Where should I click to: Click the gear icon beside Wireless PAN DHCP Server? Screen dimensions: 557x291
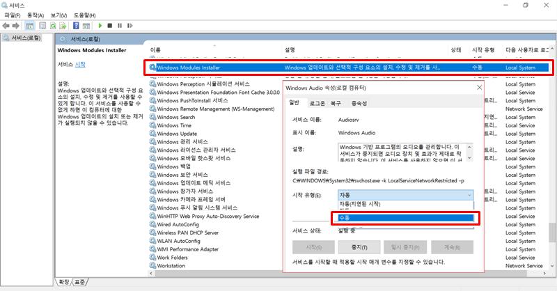(152, 233)
